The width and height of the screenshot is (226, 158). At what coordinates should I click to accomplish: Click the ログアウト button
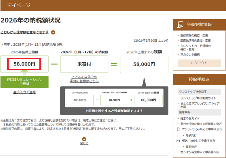click(199, 63)
